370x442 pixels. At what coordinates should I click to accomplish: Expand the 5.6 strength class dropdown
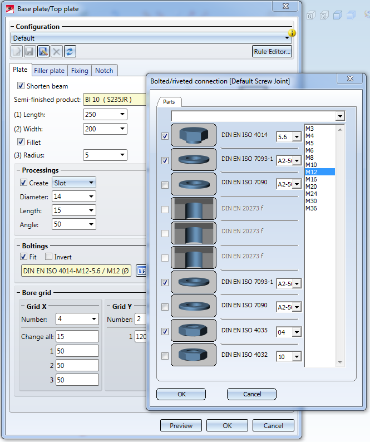(x=297, y=137)
